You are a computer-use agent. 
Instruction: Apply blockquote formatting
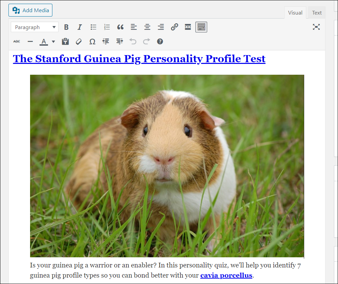pyautogui.click(x=120, y=27)
